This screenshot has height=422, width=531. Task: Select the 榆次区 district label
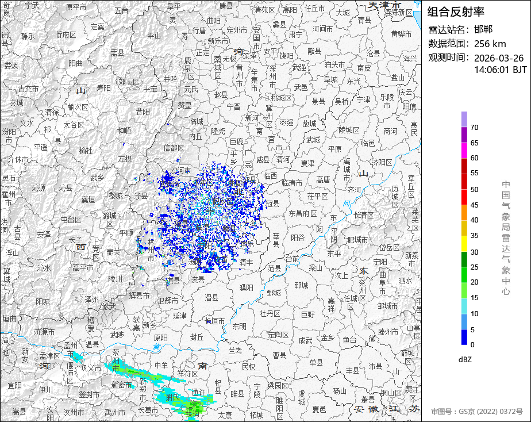tap(78, 107)
